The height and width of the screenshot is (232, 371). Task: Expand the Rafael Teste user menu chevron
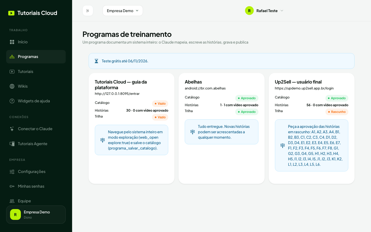coord(282,11)
